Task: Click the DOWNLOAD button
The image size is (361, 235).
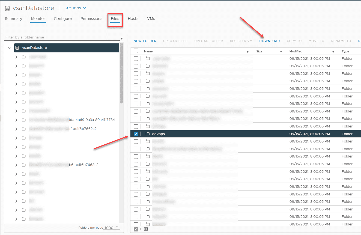Action: (270, 41)
